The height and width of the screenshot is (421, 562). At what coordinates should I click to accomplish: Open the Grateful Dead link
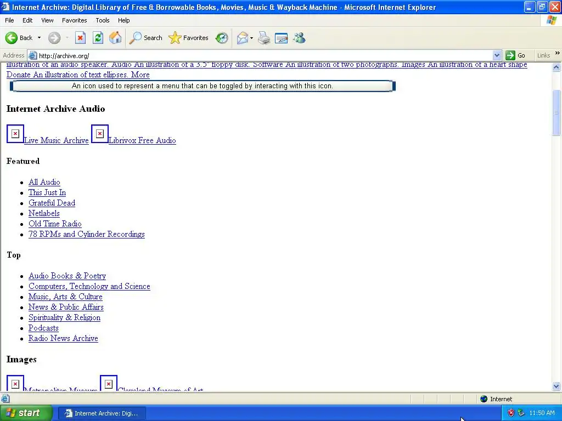[52, 203]
